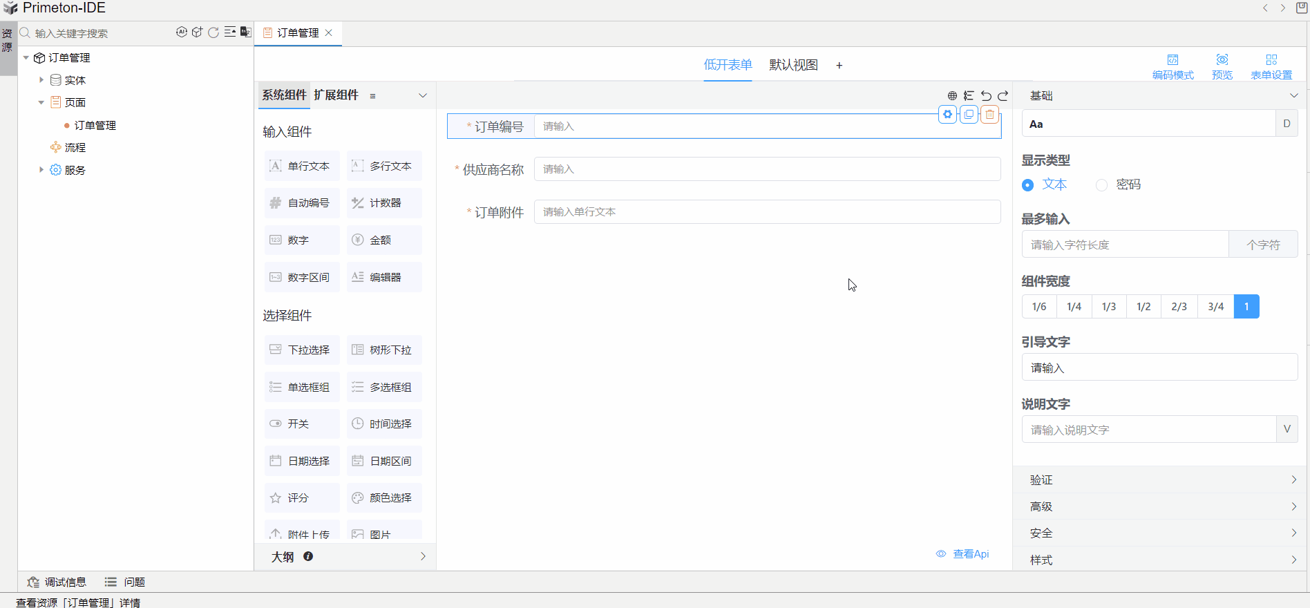Click the refresh icon in resource panel
This screenshot has width=1310, height=608.
coord(213,32)
